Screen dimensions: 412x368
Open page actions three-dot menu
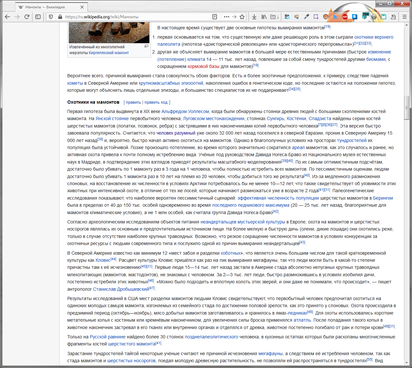(227, 17)
